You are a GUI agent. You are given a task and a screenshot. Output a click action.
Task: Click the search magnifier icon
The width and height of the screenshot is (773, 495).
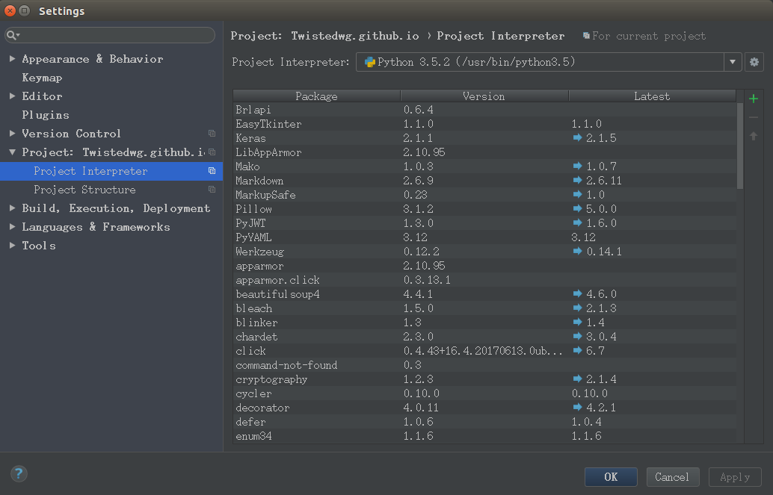pos(12,35)
